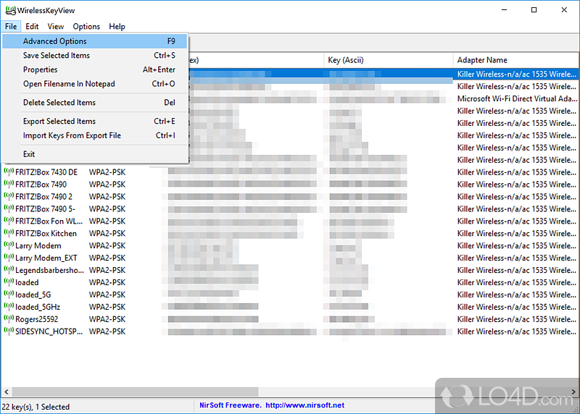
Task: Click the wireless icon of loaded_5G
Action: [9, 294]
